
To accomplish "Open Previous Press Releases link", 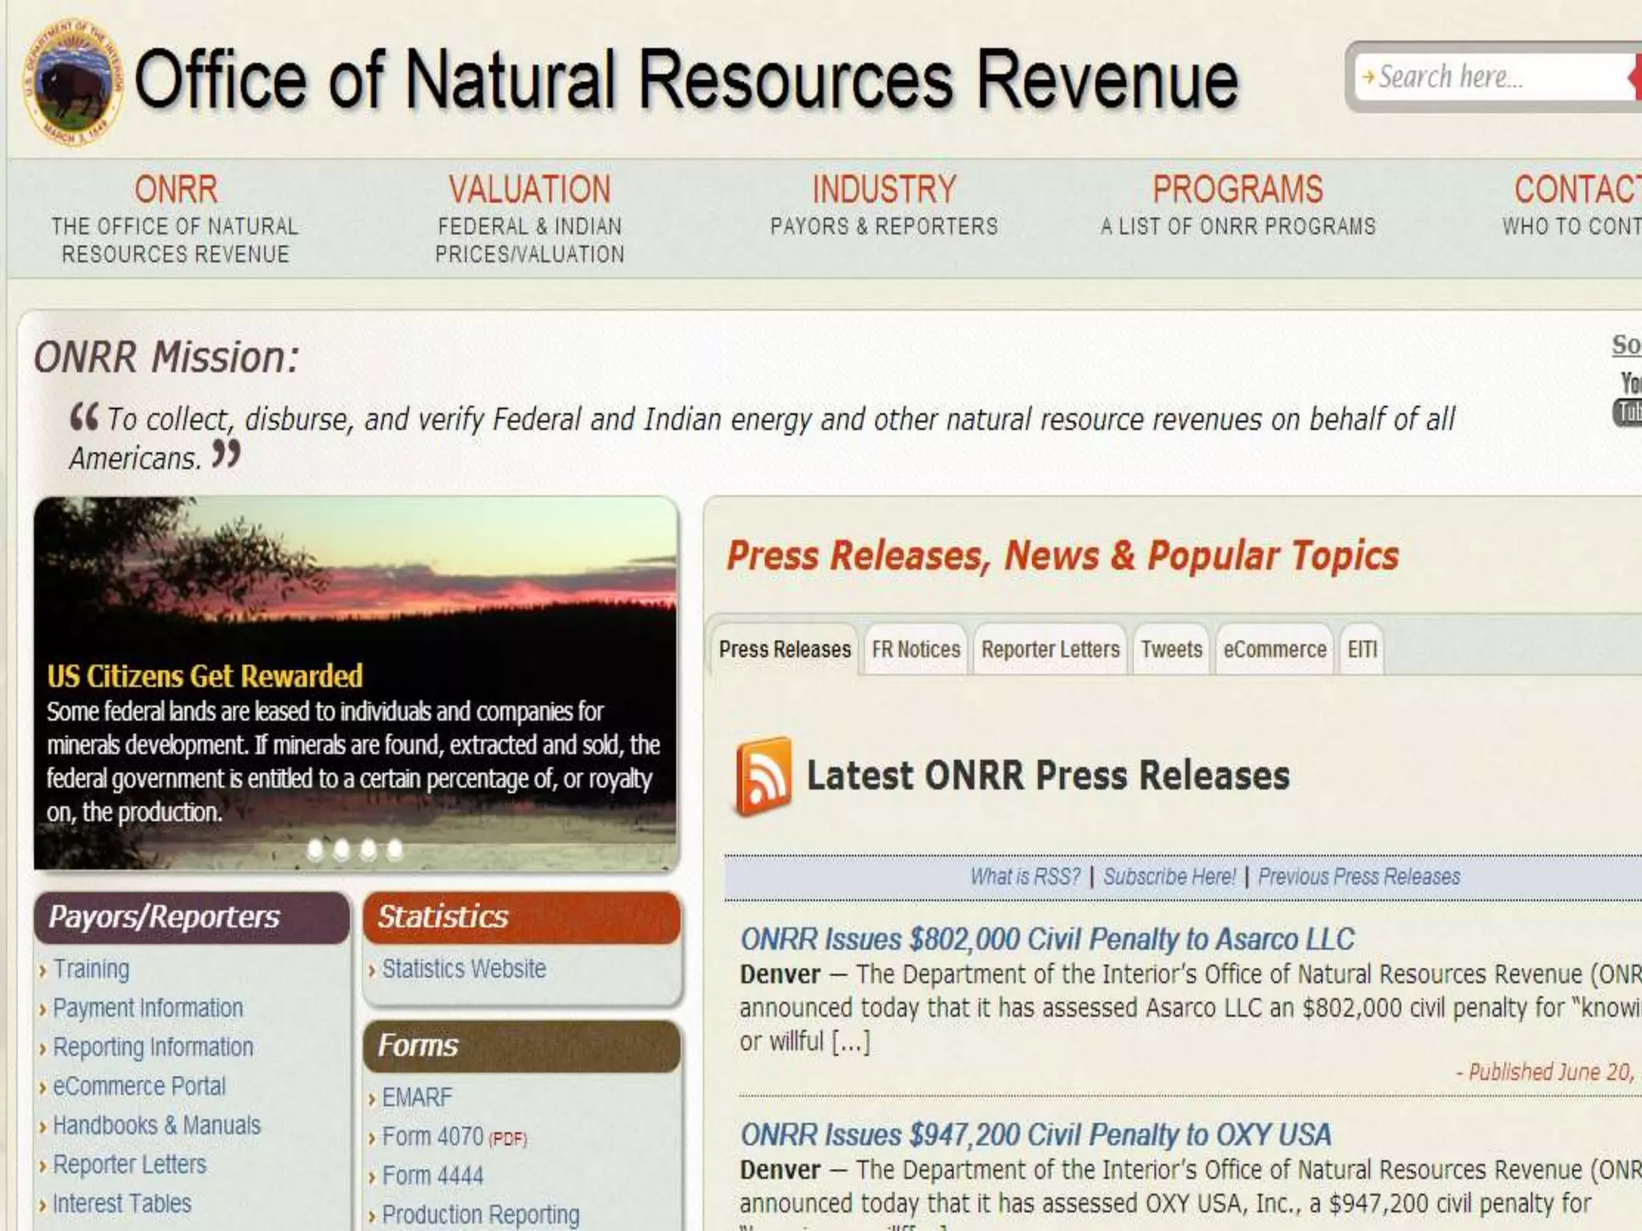I will point(1358,877).
